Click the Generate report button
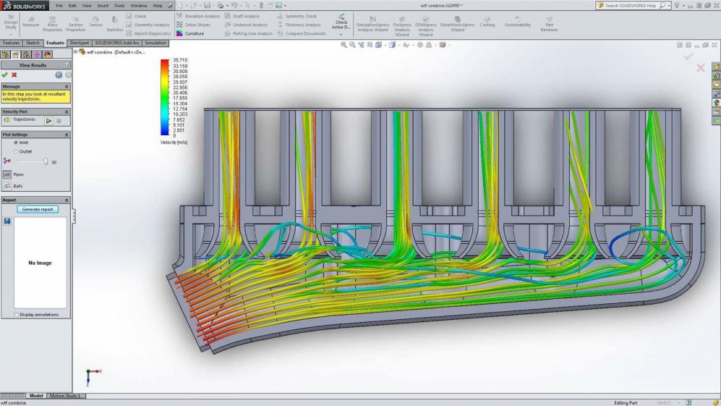Screen dimensions: 721x406 pos(38,209)
